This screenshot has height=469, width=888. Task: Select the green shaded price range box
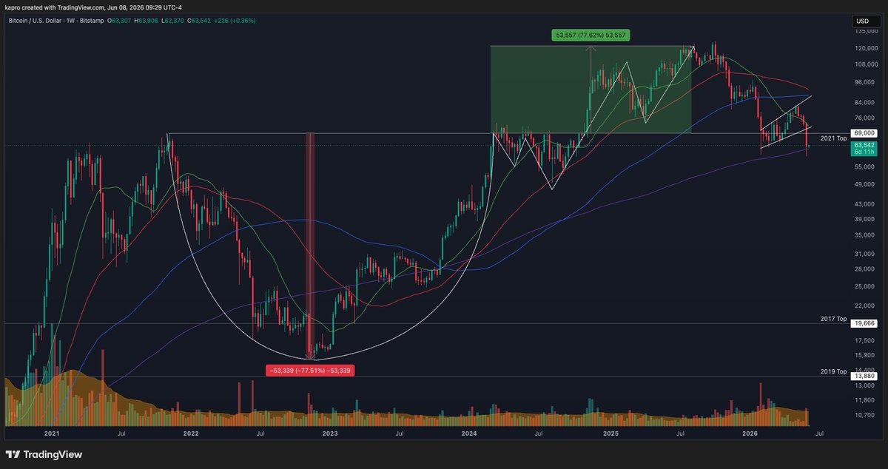pos(591,90)
